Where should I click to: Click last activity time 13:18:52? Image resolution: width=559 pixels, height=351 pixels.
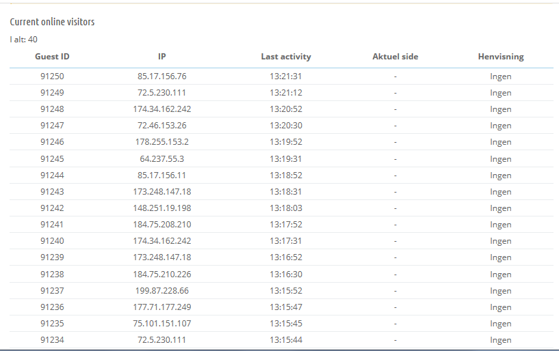pos(286,175)
